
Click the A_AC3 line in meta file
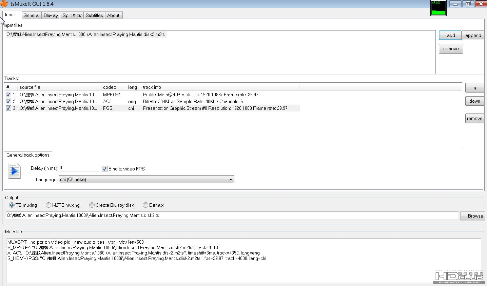pos(133,253)
